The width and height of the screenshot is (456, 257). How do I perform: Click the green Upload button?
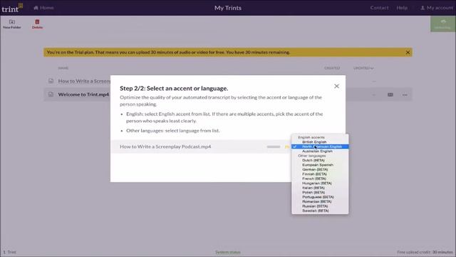coord(442,24)
